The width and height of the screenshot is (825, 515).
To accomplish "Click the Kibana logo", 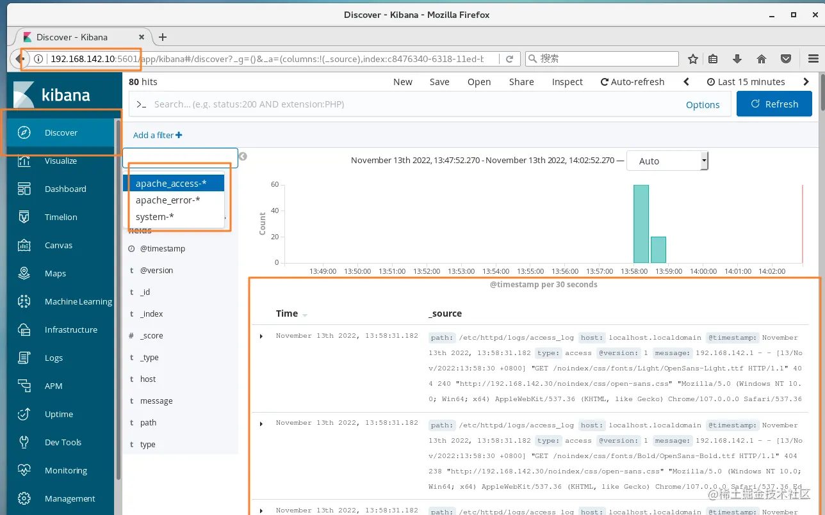I will [x=52, y=95].
